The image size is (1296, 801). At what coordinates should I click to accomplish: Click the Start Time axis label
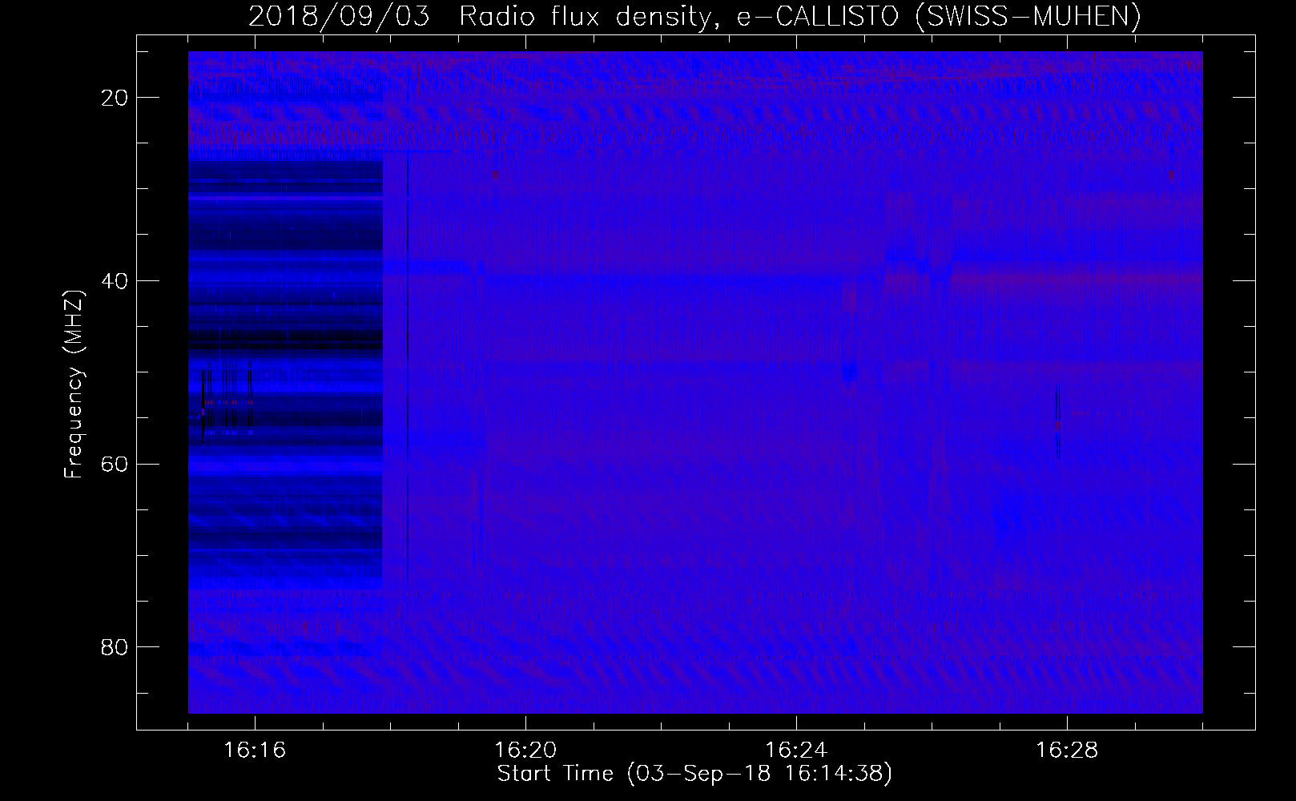pos(694,774)
